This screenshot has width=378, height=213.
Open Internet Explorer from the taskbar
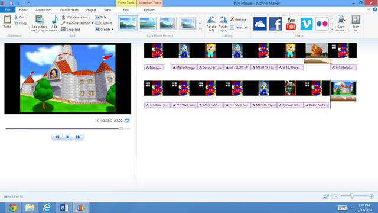point(47,208)
